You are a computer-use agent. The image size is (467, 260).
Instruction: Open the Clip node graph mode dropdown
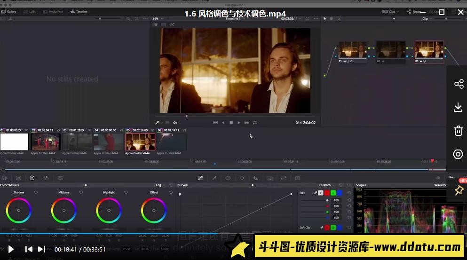click(427, 18)
